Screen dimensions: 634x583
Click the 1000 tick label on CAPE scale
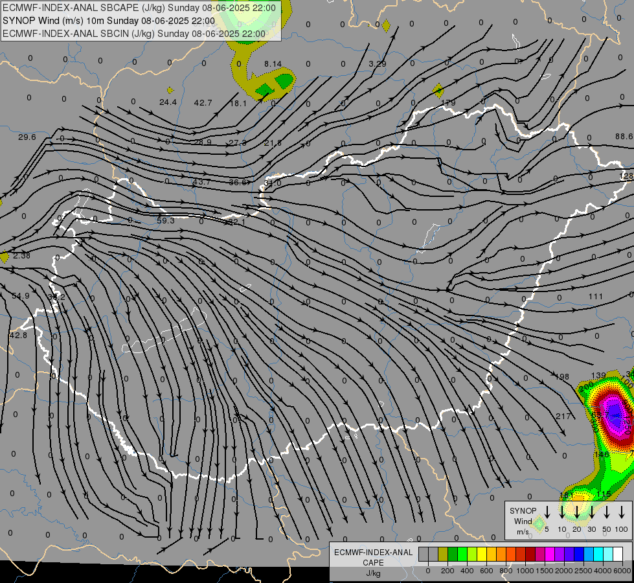click(x=525, y=571)
